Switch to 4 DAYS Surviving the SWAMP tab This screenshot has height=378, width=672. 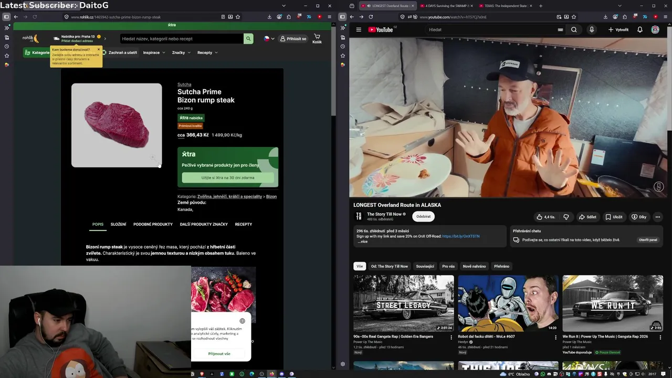click(x=446, y=6)
